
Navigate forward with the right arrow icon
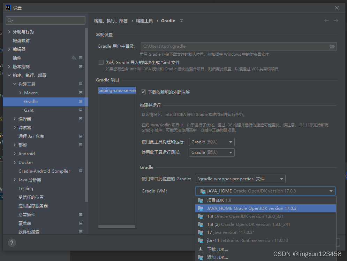[336, 21]
